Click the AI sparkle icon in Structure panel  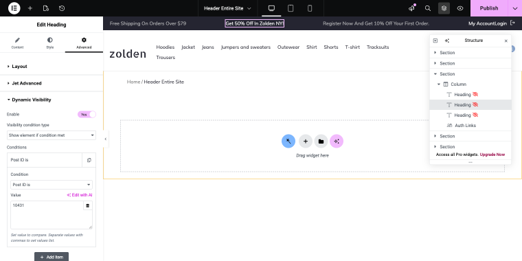(446, 41)
